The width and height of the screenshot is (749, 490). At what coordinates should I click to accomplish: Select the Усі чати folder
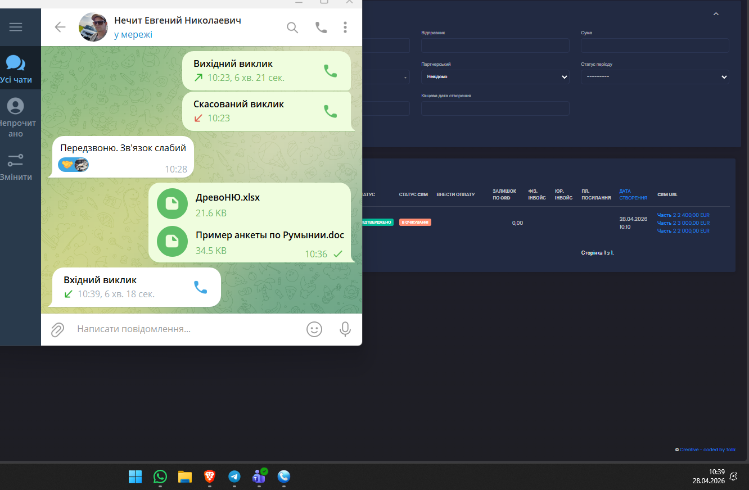coord(16,69)
